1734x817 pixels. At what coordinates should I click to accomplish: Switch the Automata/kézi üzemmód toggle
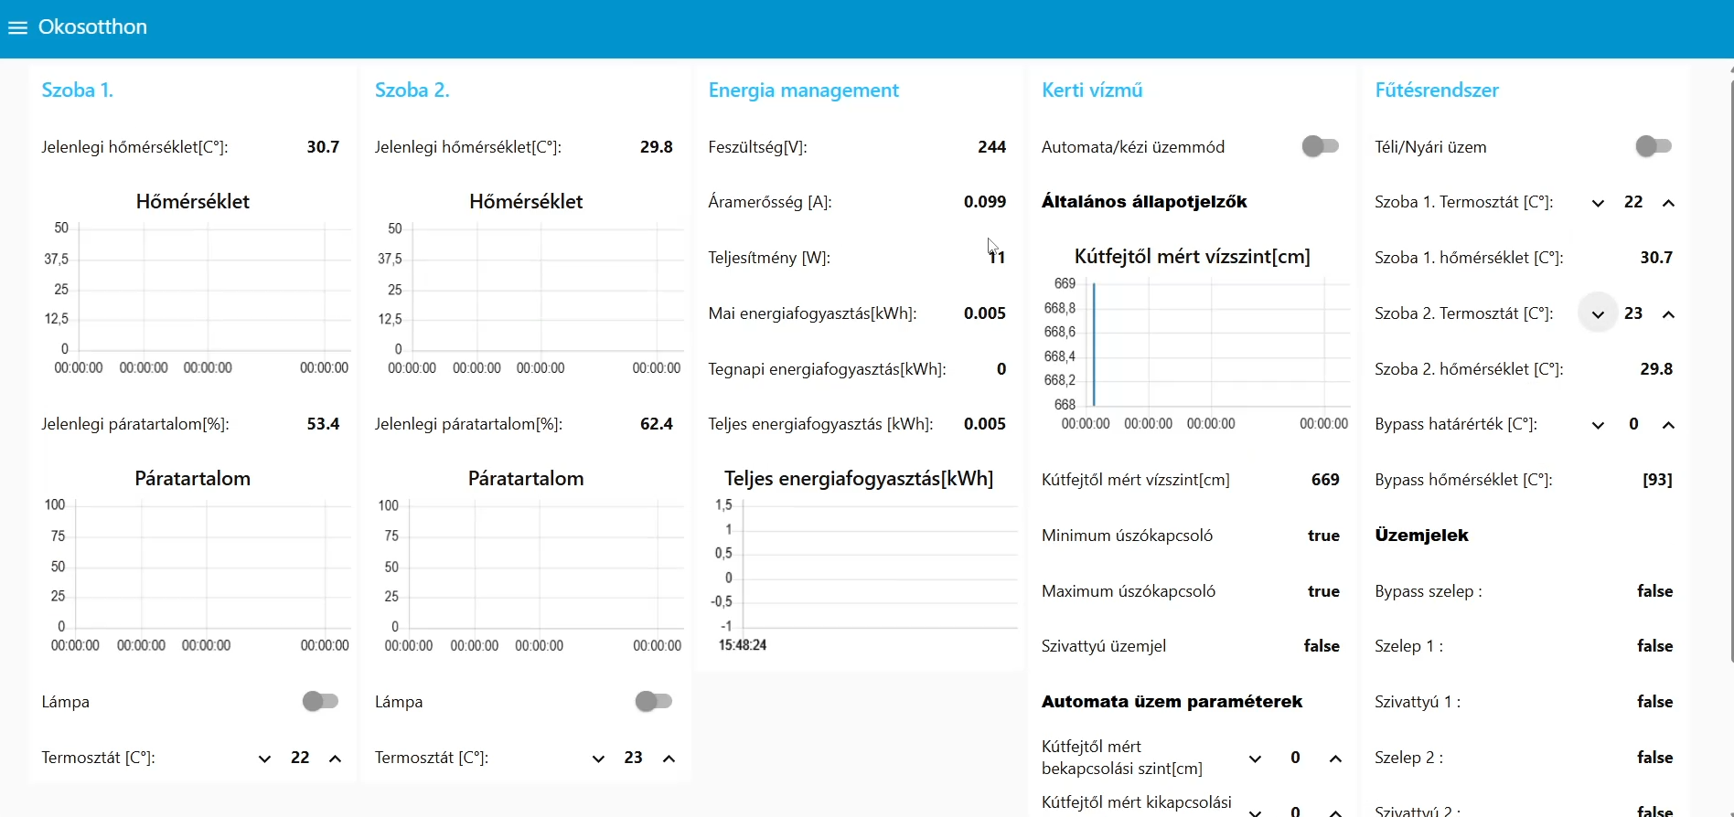point(1320,146)
